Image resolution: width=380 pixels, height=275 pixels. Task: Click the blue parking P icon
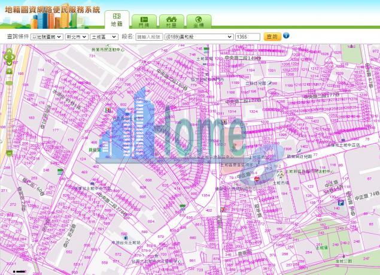tap(341, 203)
